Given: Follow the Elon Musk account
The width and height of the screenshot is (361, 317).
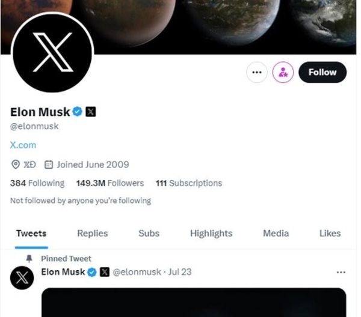Looking at the screenshot, I should tap(322, 73).
